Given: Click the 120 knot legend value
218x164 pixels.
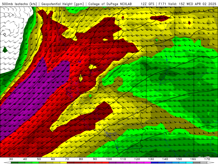Looking at the screenshot, I should pos(137,159).
